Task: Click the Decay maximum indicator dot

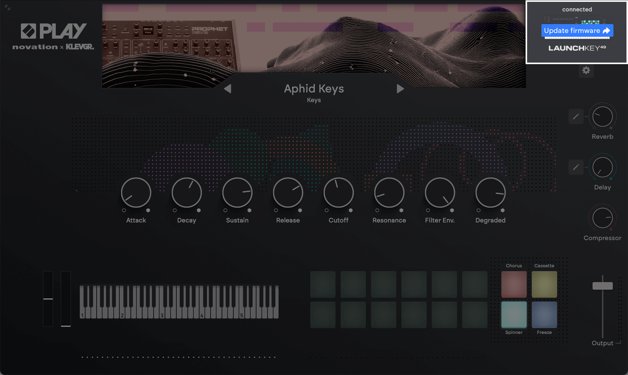Action: [x=199, y=211]
